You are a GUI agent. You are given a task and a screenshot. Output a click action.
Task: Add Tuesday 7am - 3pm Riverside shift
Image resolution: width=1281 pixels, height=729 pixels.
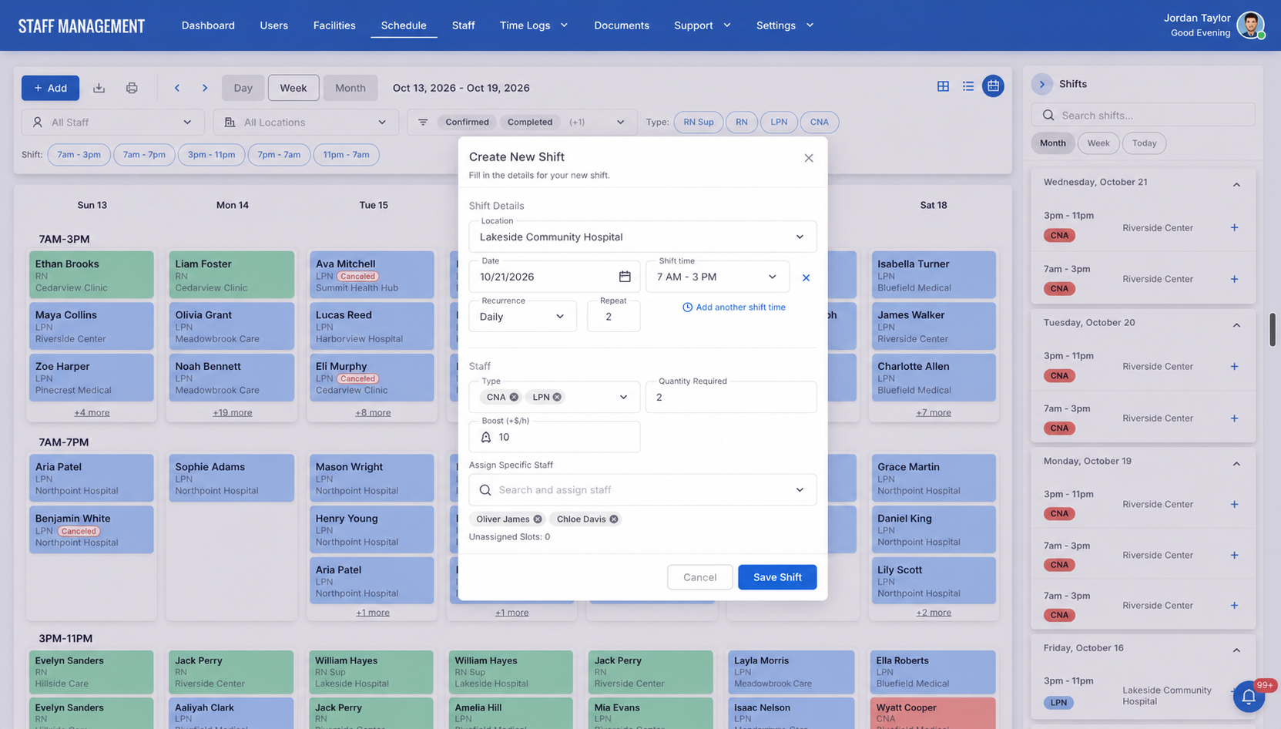(x=1234, y=418)
